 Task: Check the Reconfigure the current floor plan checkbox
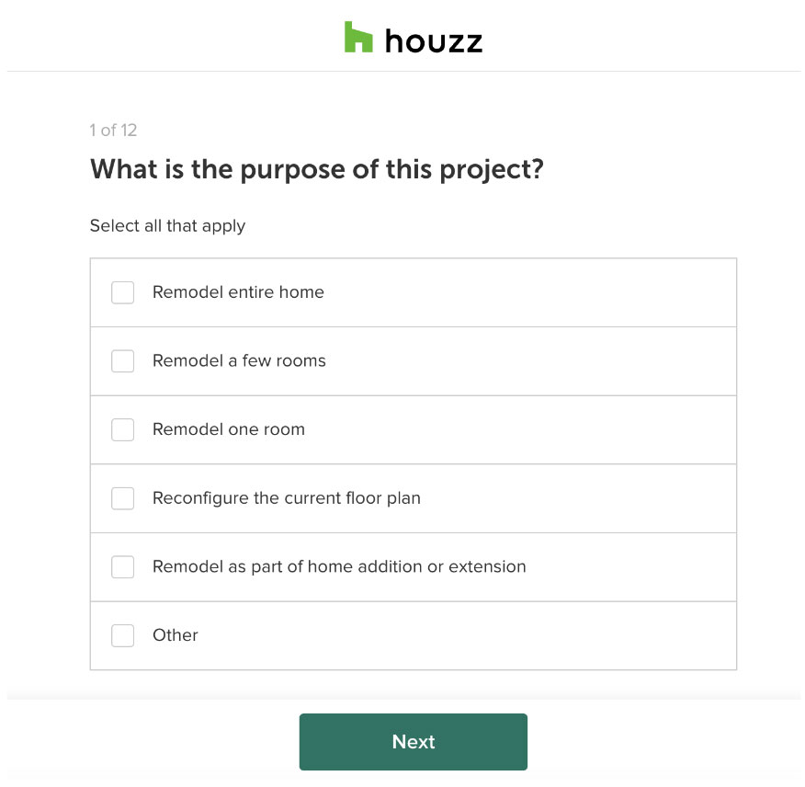click(x=122, y=498)
